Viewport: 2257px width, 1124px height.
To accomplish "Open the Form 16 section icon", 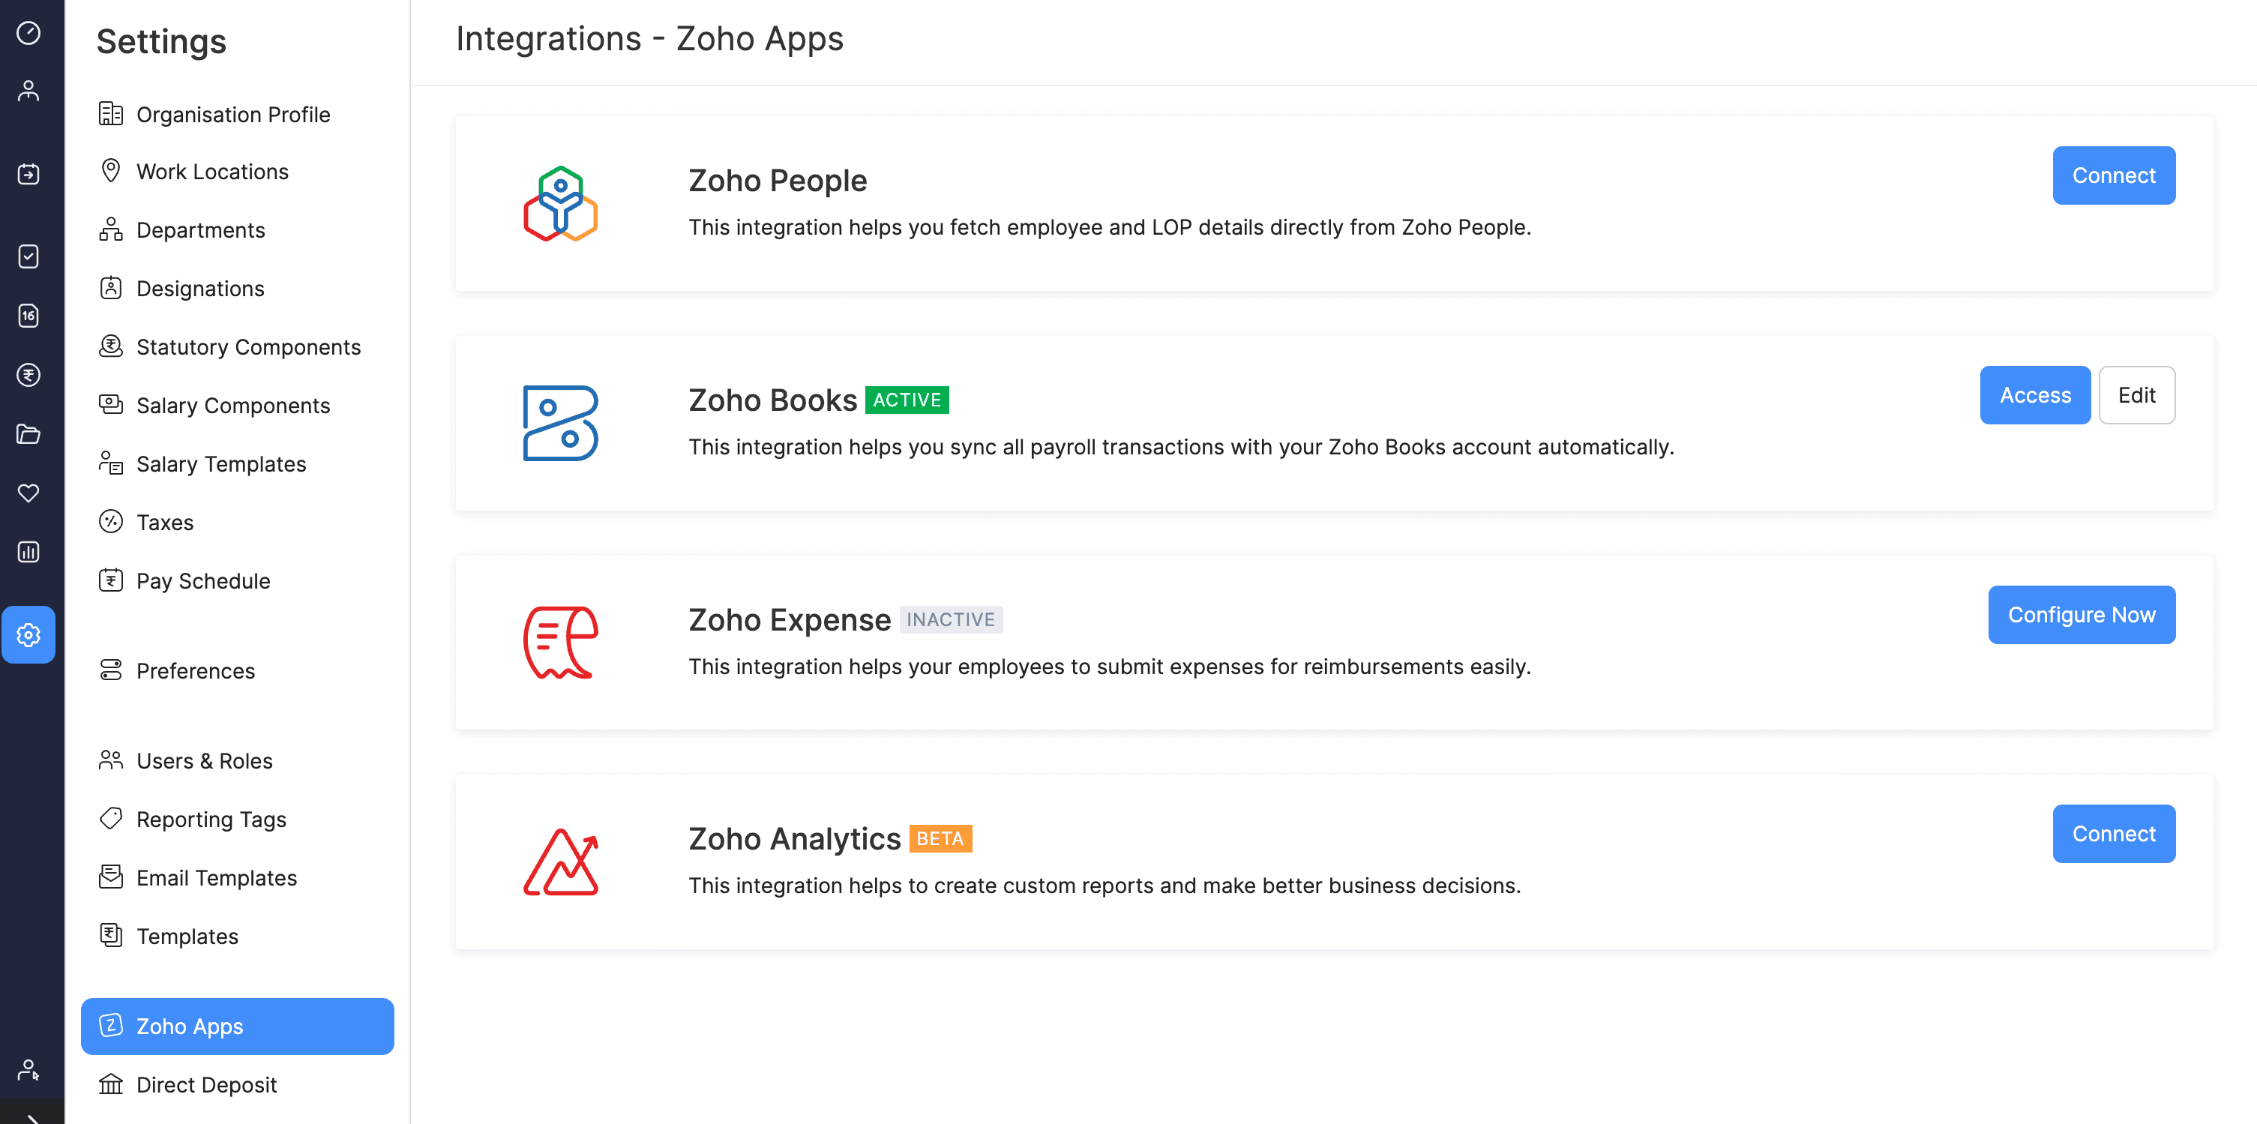I will 29,316.
